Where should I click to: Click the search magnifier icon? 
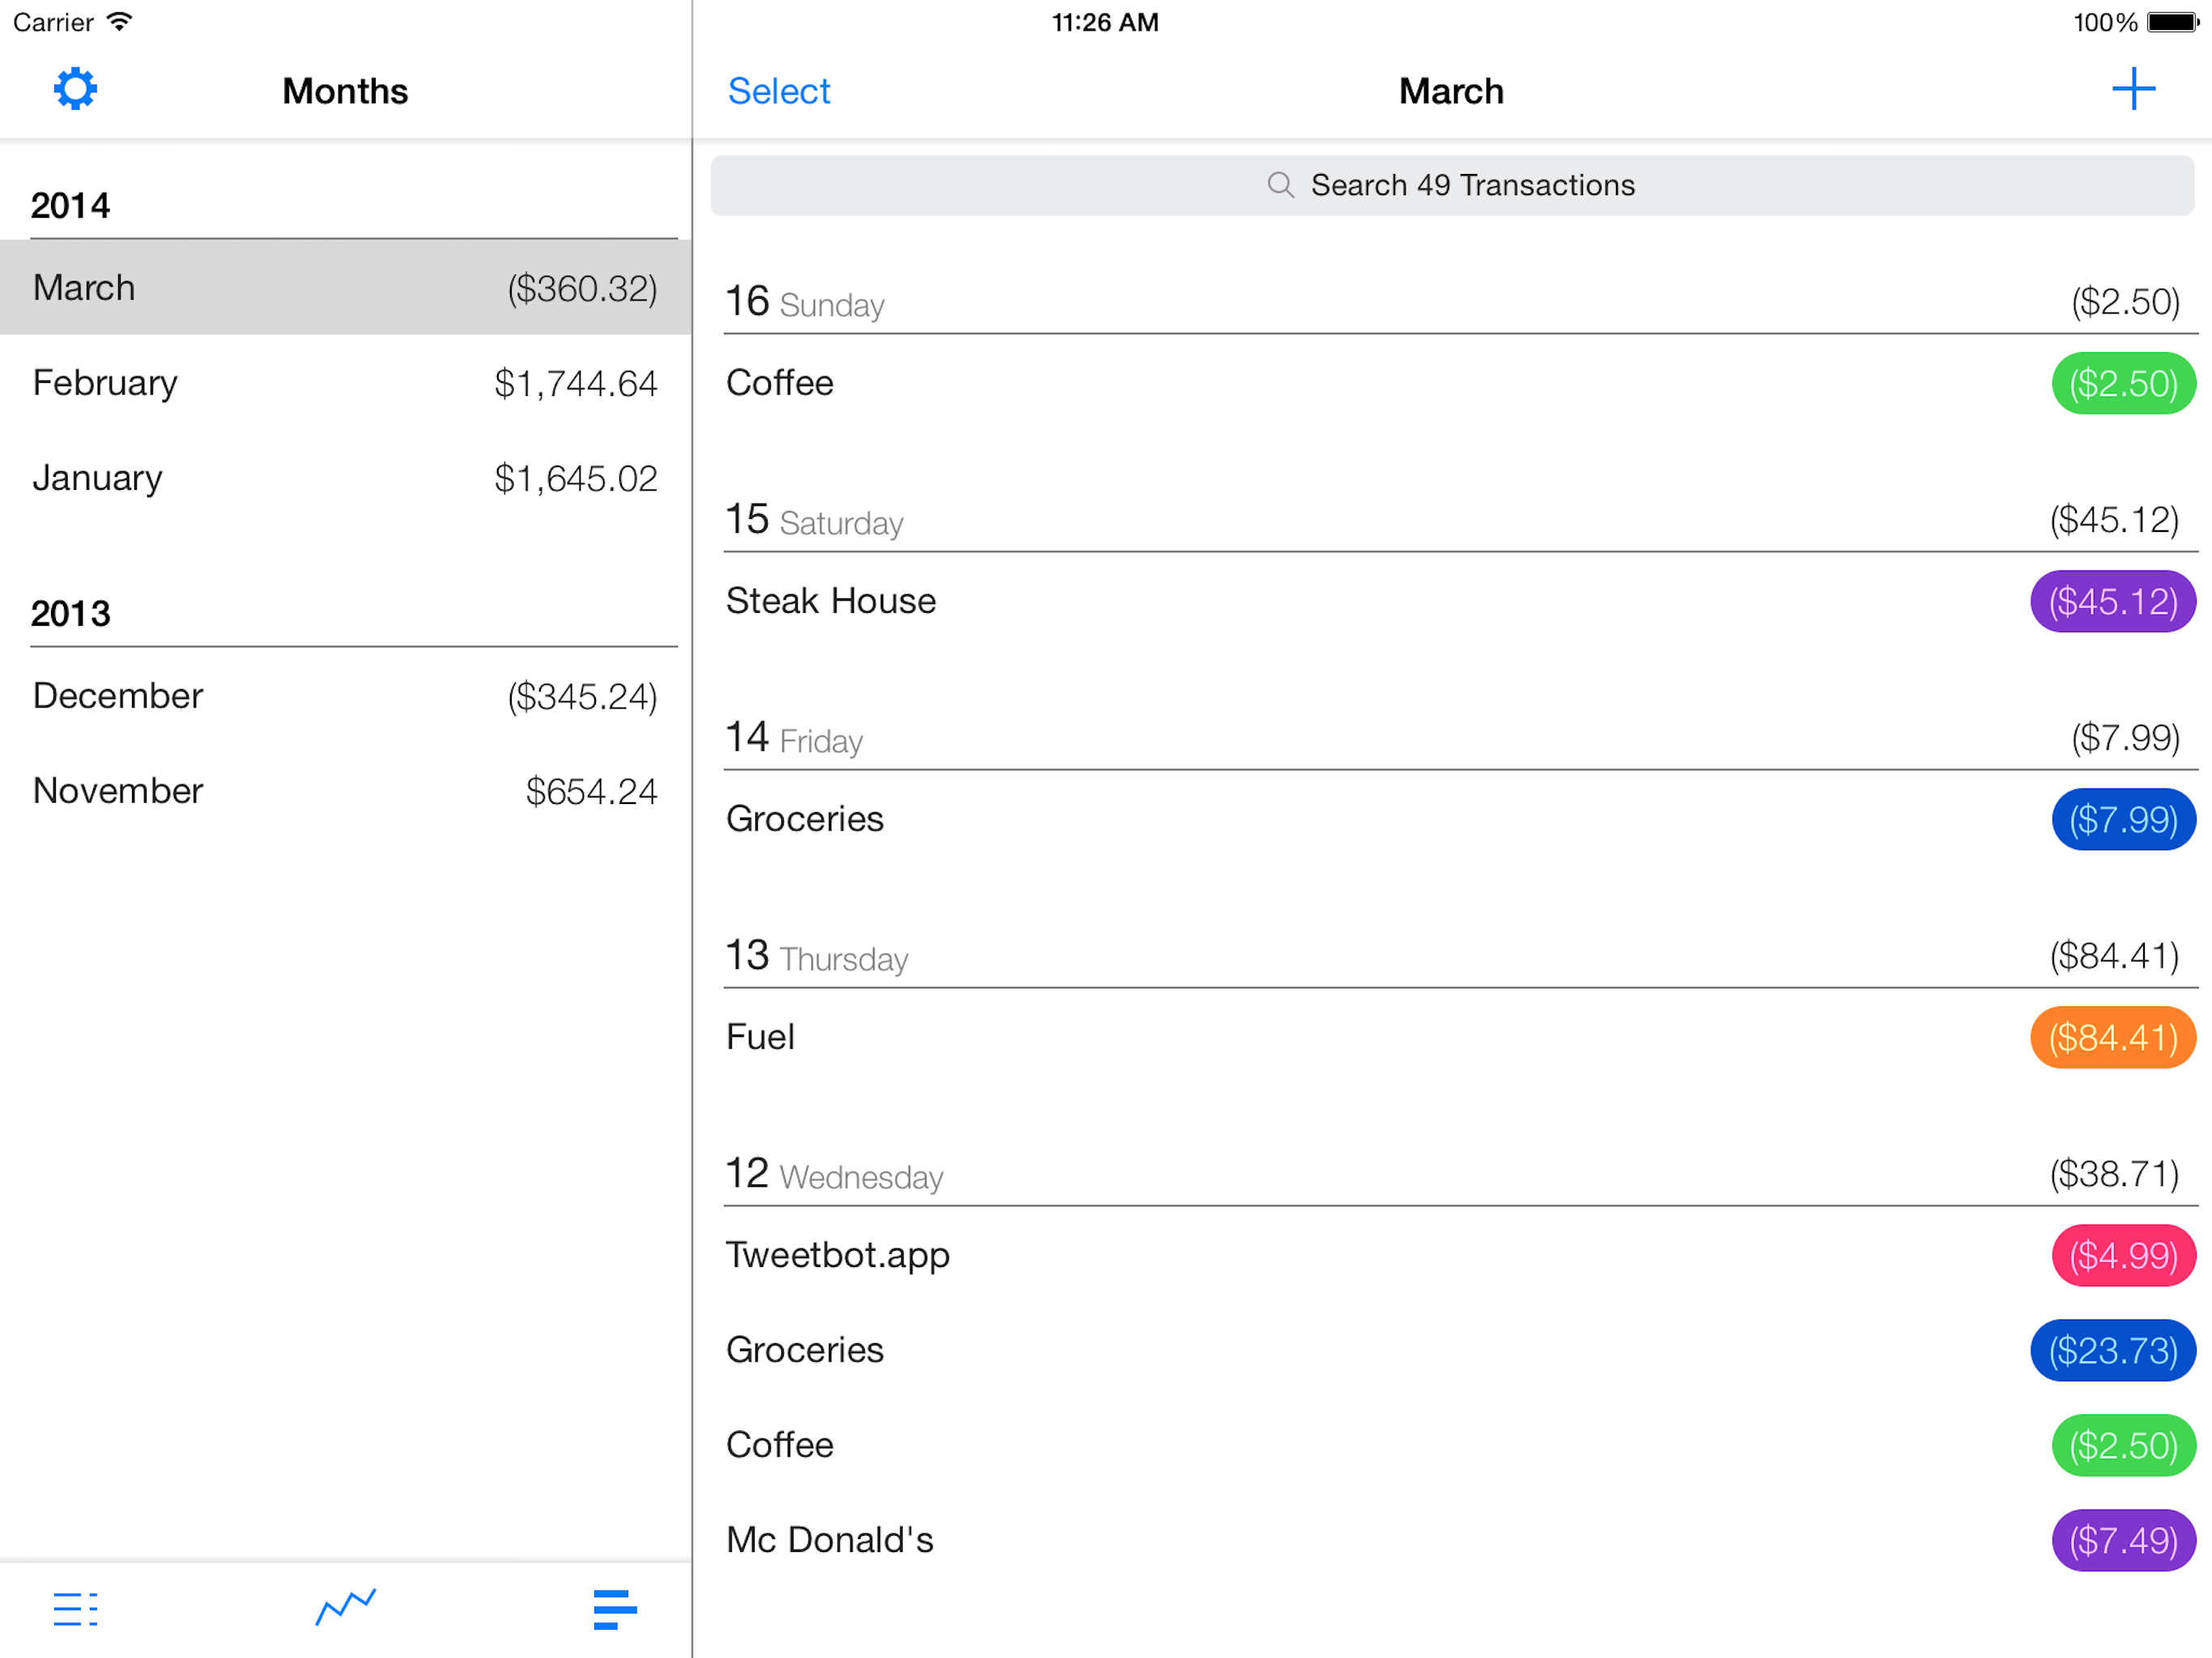coord(1280,185)
